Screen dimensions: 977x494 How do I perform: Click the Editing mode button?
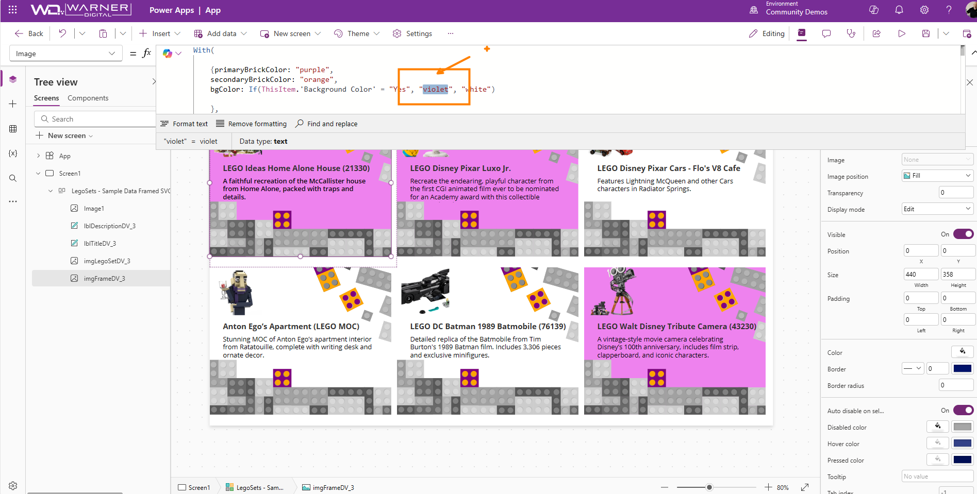tap(767, 33)
